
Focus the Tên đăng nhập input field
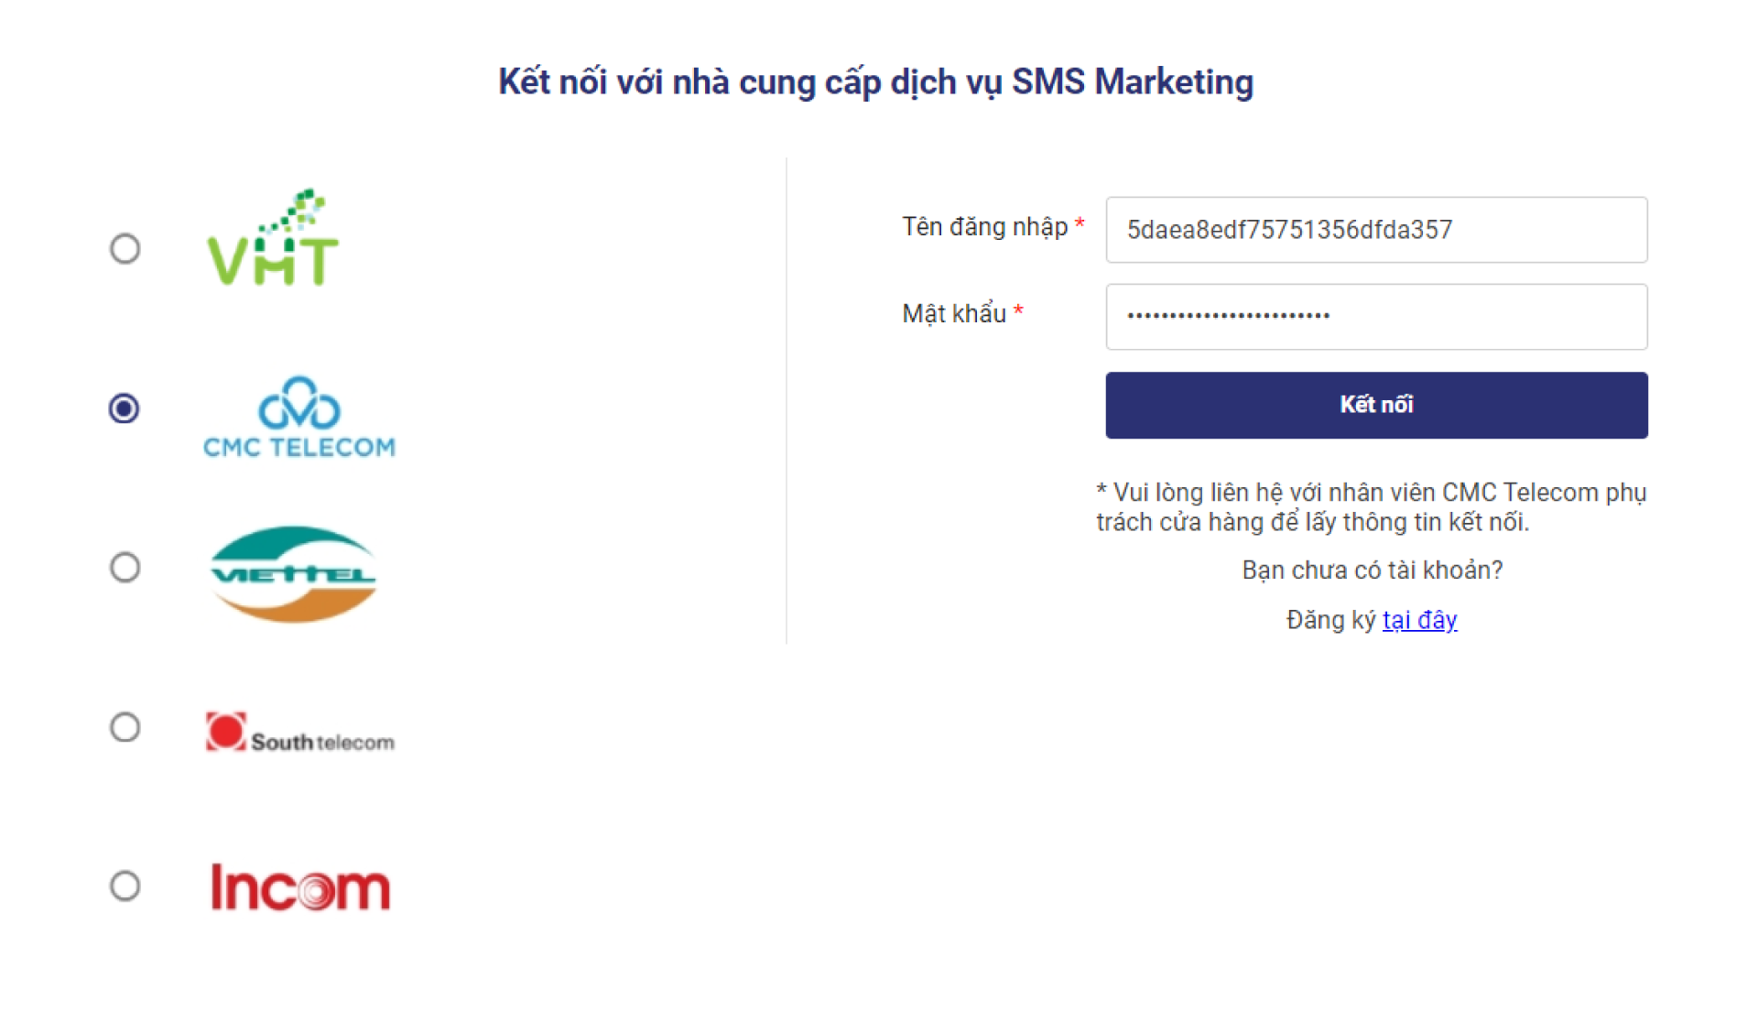pos(1375,230)
